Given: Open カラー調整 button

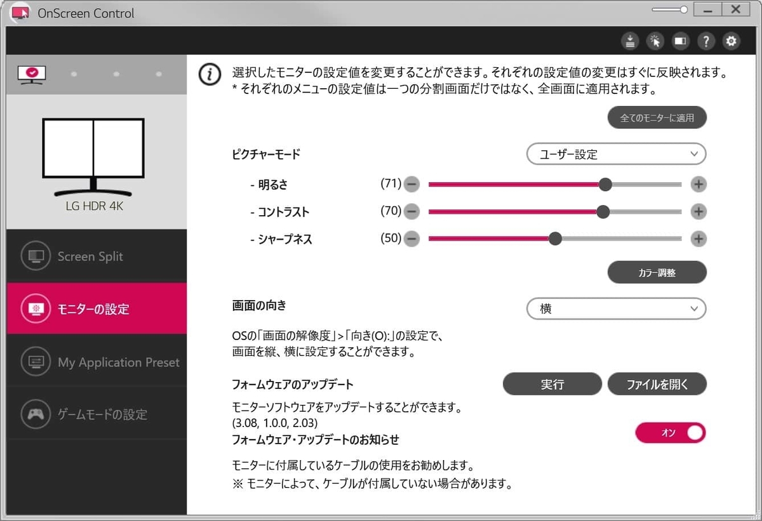Looking at the screenshot, I should (x=657, y=272).
